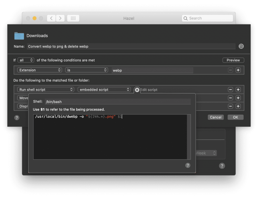
Task: Click help button at rule sheet bottom left
Action: point(17,118)
